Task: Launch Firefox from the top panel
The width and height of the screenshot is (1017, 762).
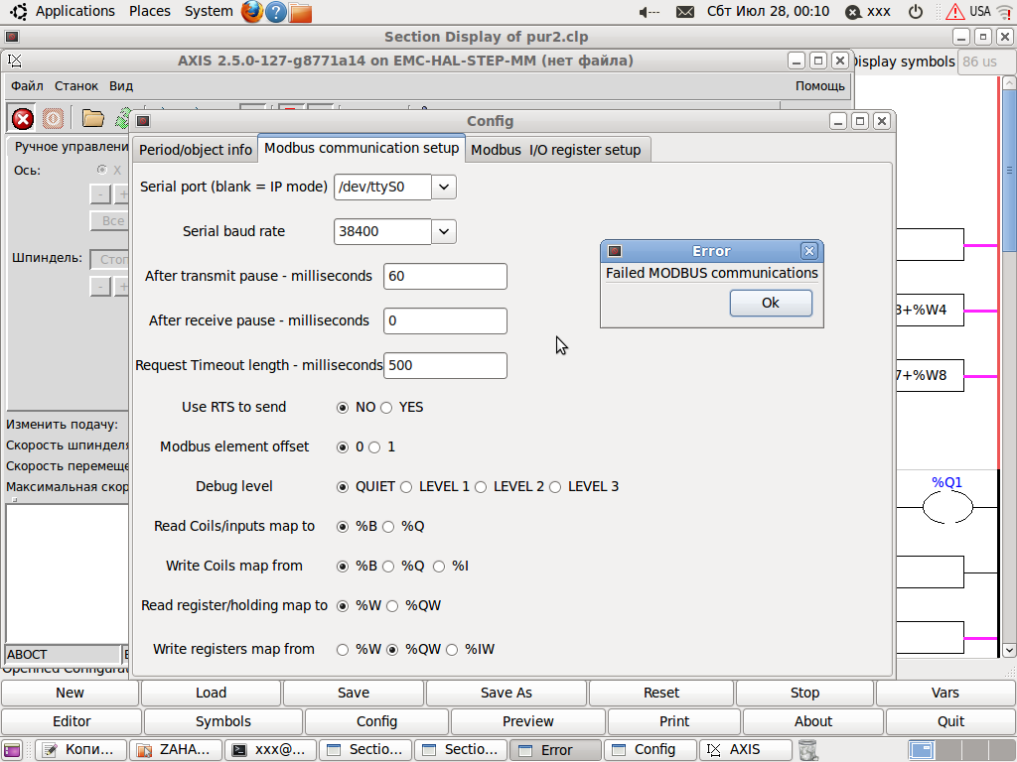Action: coord(252,12)
